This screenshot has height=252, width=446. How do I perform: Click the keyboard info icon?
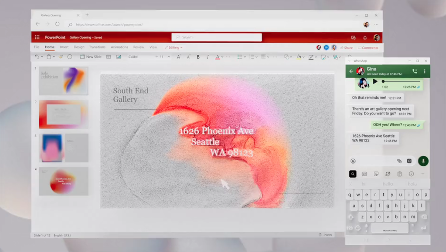(x=411, y=174)
